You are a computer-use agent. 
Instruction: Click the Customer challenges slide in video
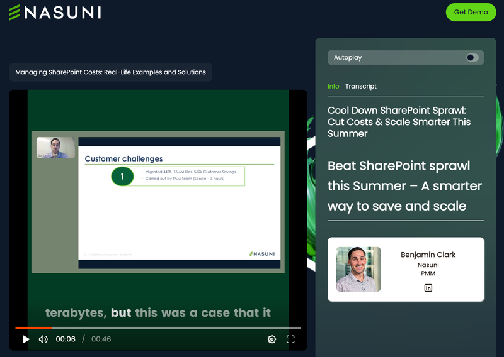180,203
